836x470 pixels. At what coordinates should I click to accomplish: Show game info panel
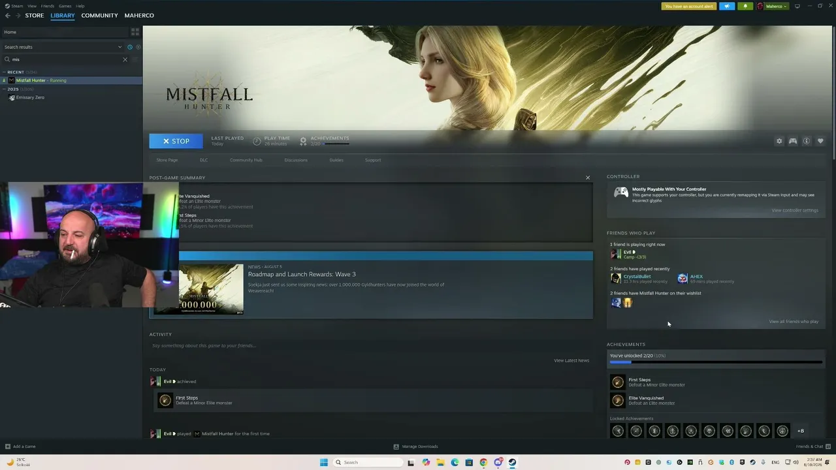click(x=807, y=141)
